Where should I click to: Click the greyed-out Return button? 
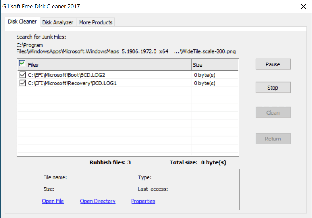[273, 139]
